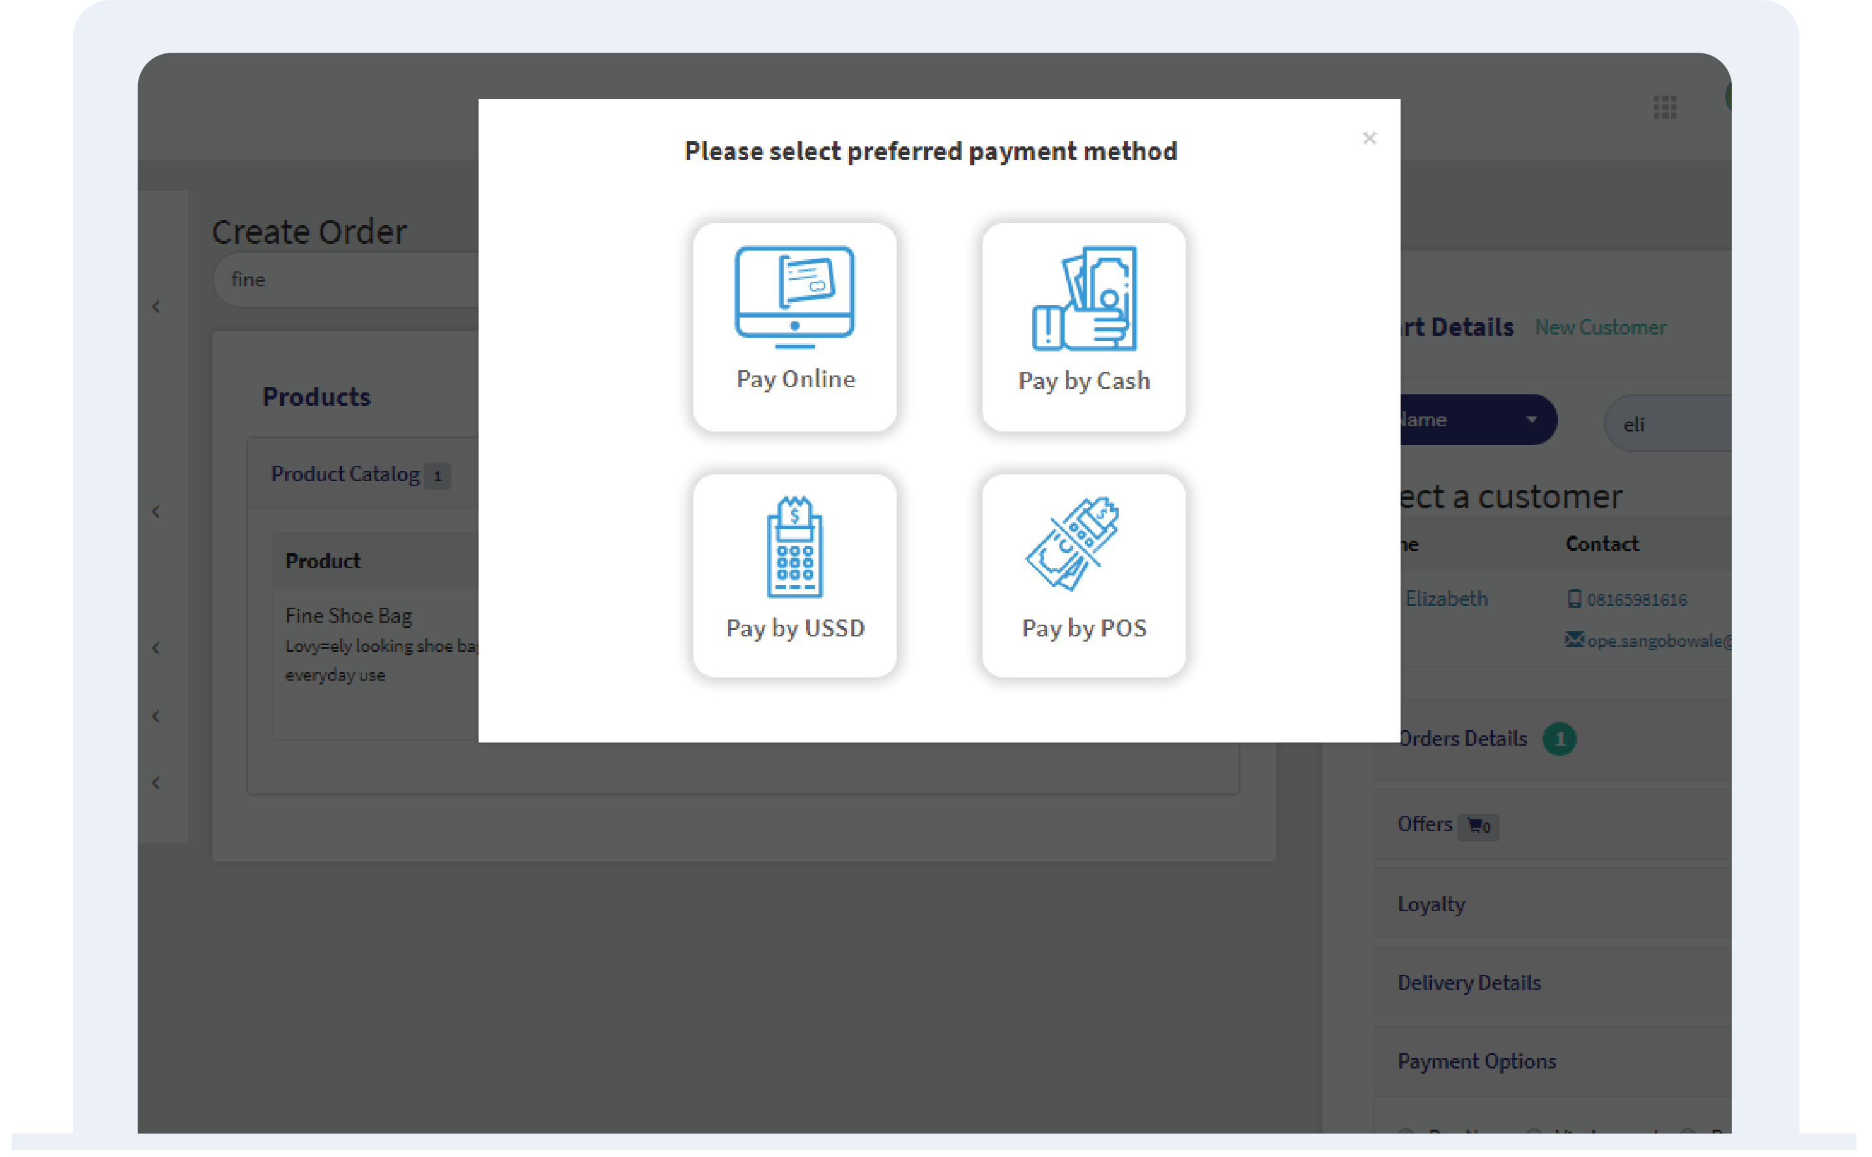1872x1157 pixels.
Task: Expand sidebar chevron beside the fine search field
Action: click(156, 308)
